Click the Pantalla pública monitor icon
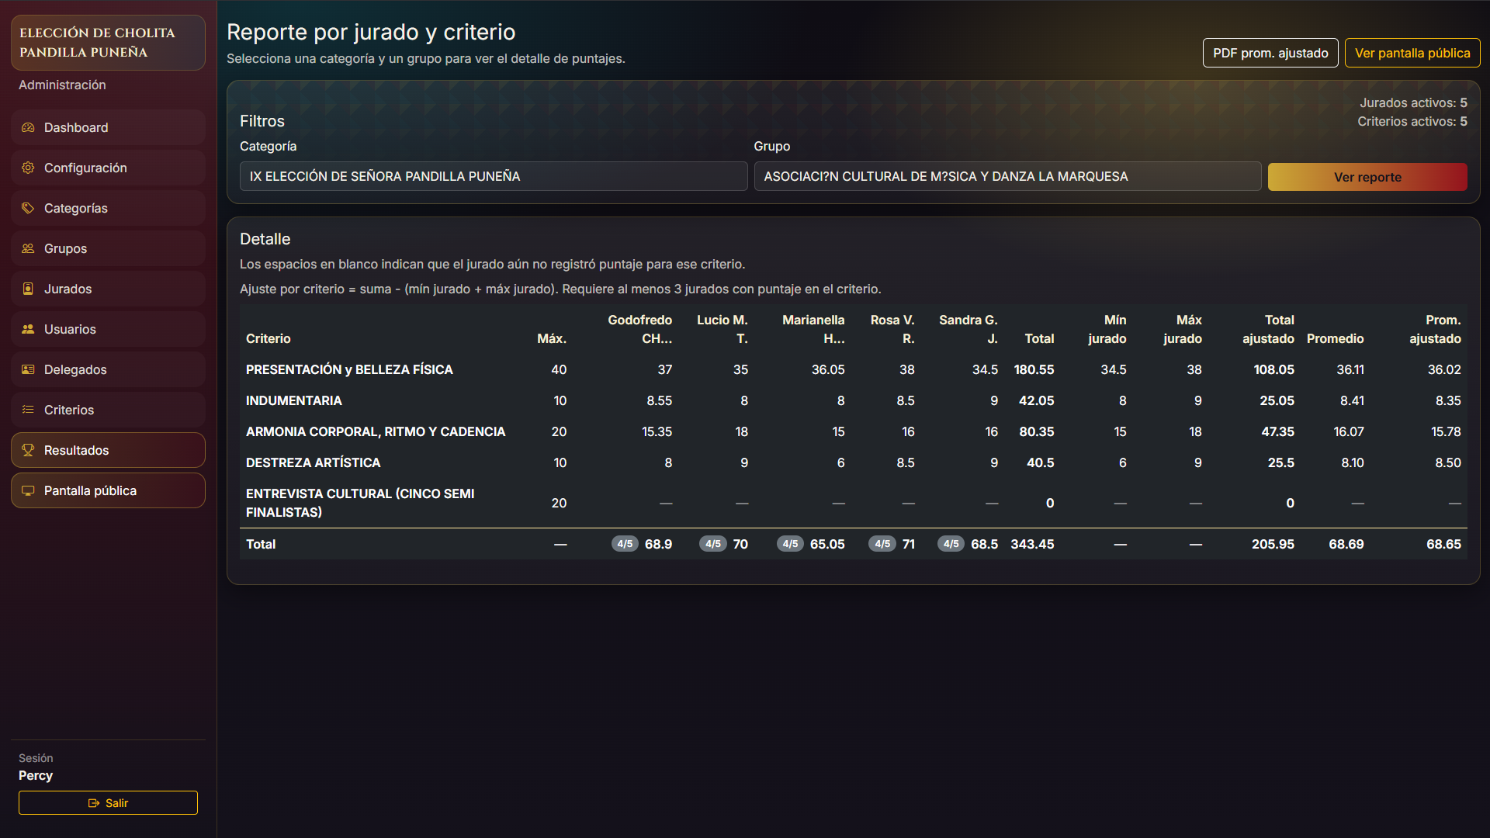Viewport: 1490px width, 838px height. click(28, 490)
